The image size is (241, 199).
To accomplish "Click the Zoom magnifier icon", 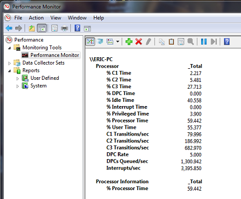I will [191, 41].
